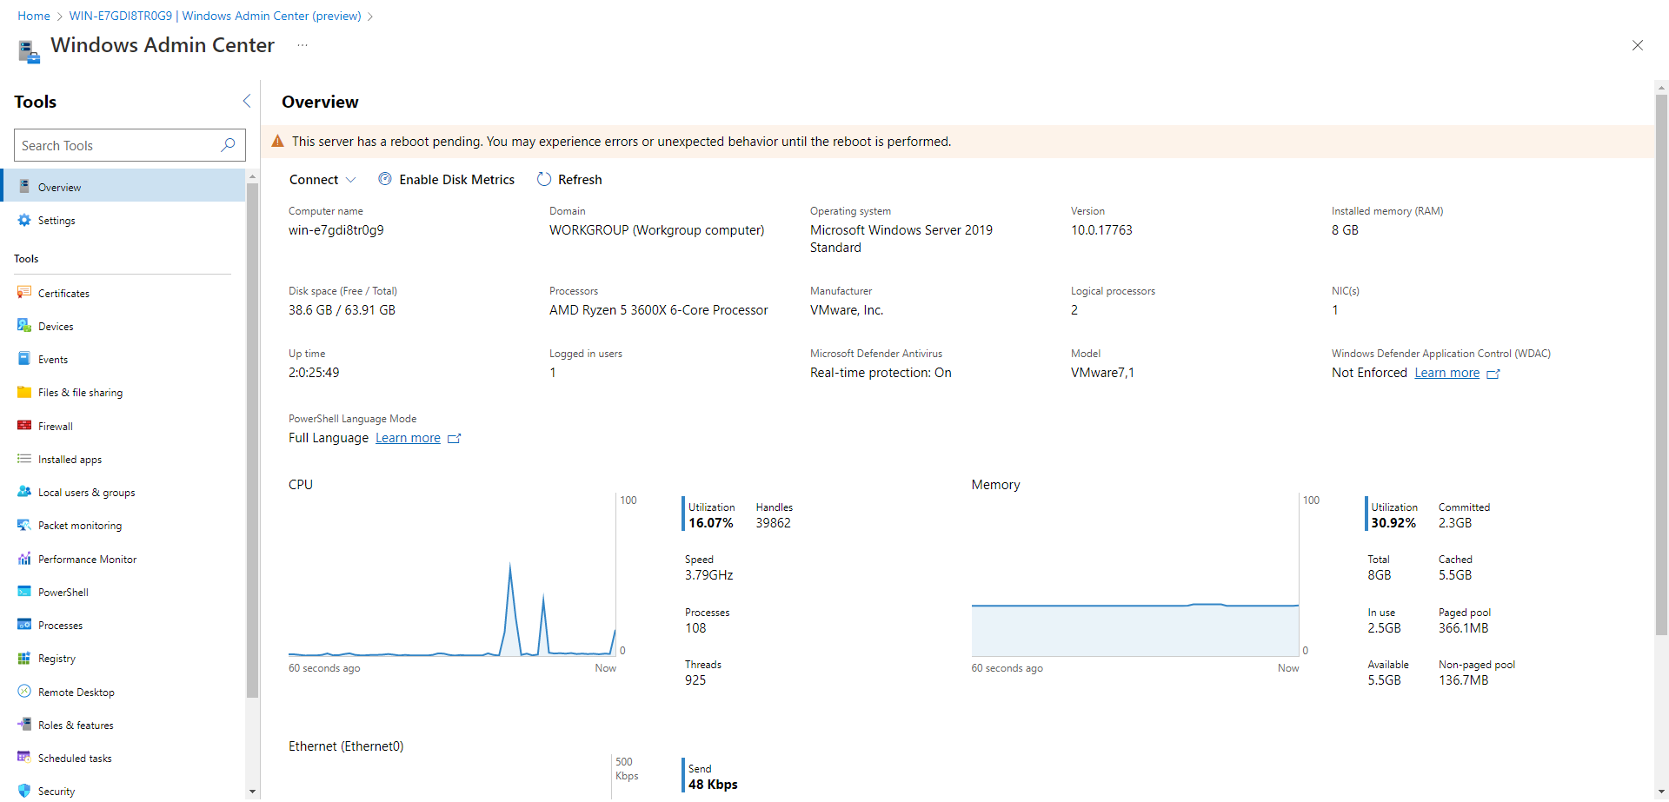Open the Performance Monitor icon
1669x802 pixels.
click(24, 559)
